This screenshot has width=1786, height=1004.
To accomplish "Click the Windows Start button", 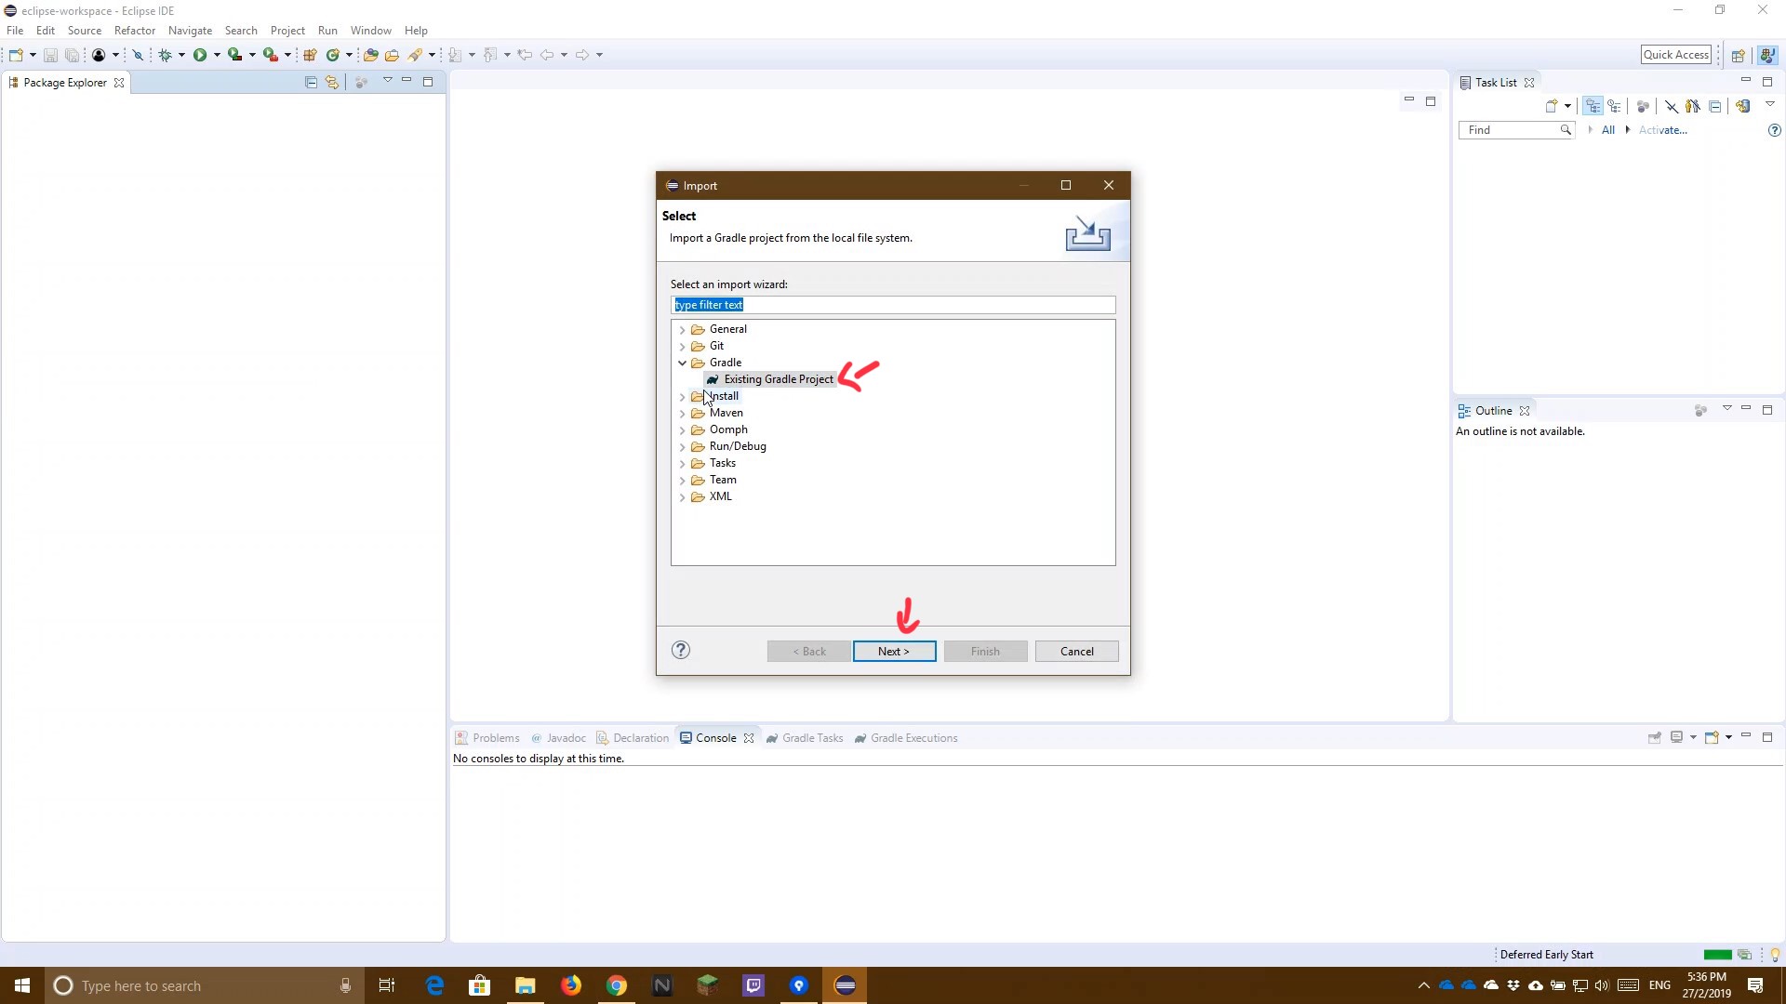I will pos(22,985).
